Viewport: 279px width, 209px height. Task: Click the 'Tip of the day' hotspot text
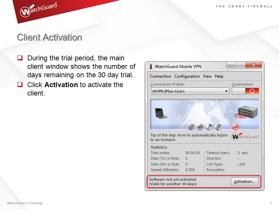189,137
